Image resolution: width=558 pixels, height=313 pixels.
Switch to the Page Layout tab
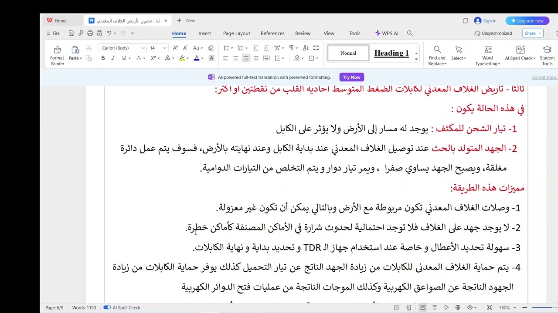coord(237,33)
